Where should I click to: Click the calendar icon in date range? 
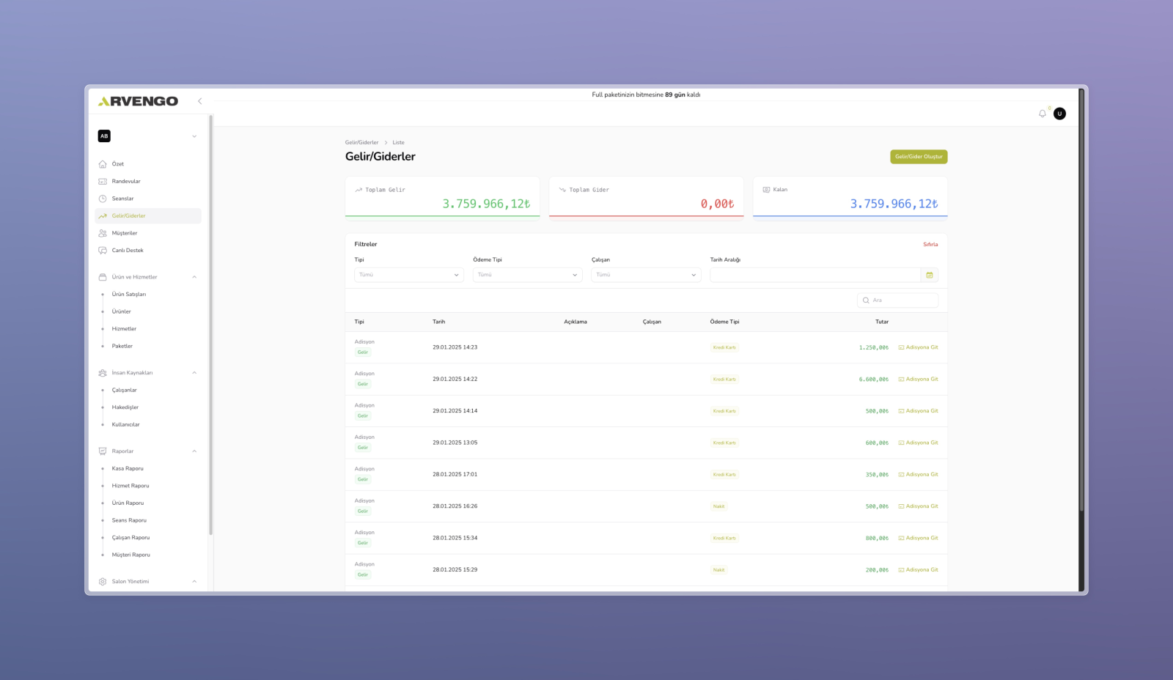929,275
